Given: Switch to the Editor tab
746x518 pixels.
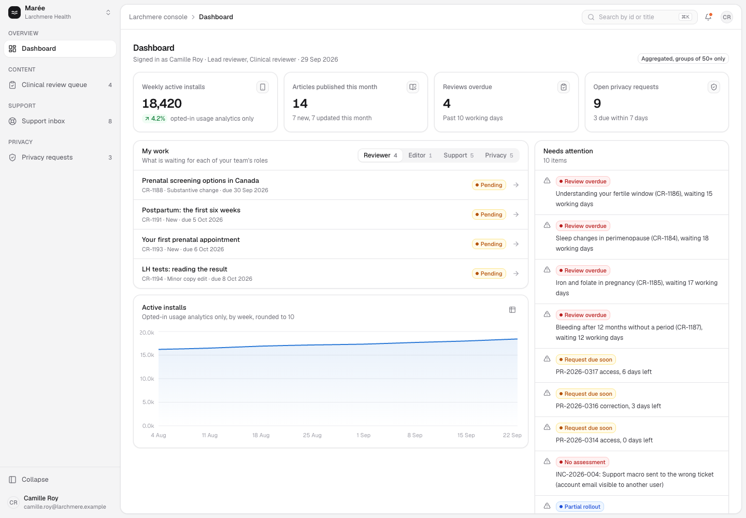Looking at the screenshot, I should pos(420,155).
